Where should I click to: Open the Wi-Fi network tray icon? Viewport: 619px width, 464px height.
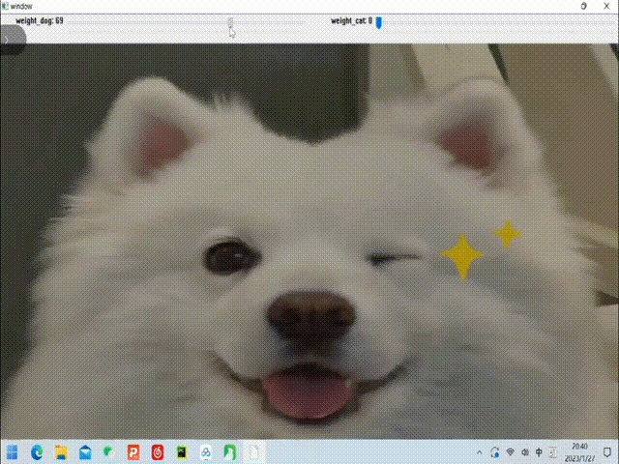pos(510,452)
